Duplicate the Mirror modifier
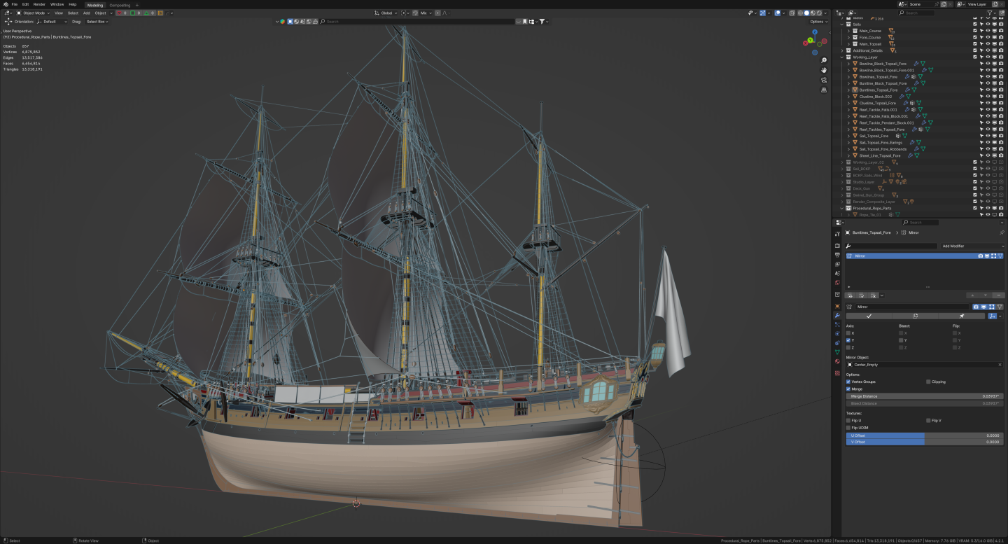Image resolution: width=1008 pixels, height=544 pixels. pos(915,316)
